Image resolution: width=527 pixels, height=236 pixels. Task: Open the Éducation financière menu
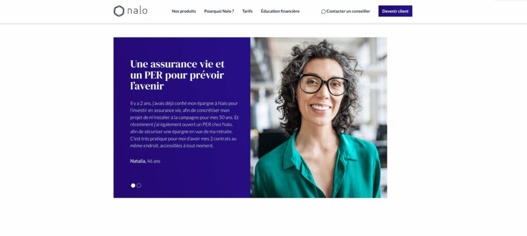tap(280, 11)
